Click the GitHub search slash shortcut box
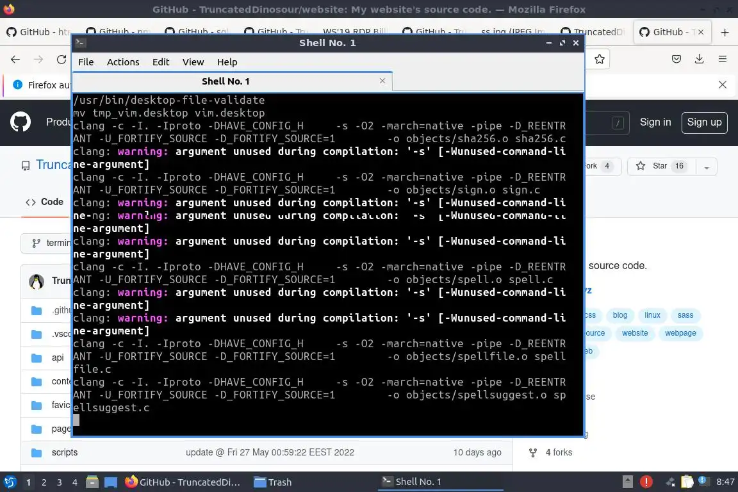This screenshot has width=738, height=492. tap(618, 123)
